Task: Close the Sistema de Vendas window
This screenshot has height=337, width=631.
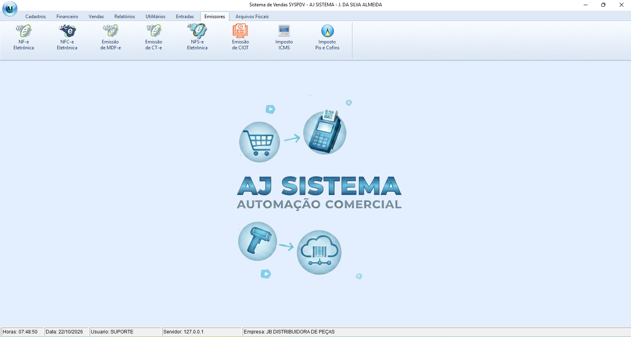Action: click(x=622, y=5)
